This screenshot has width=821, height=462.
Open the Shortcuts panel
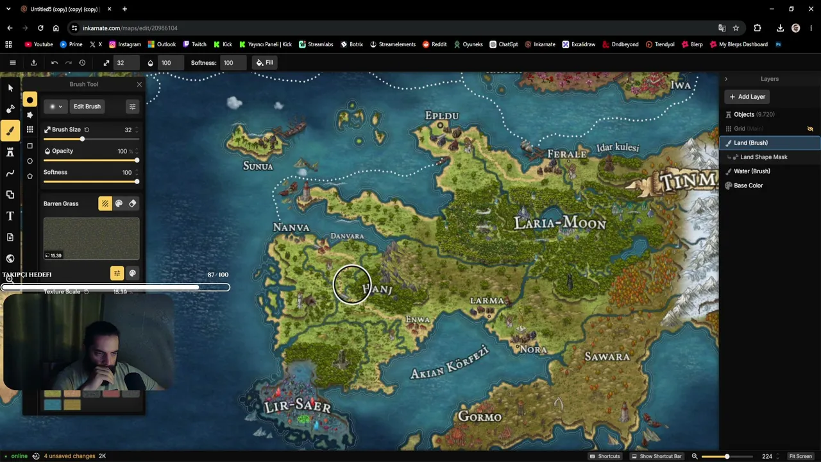605,456
